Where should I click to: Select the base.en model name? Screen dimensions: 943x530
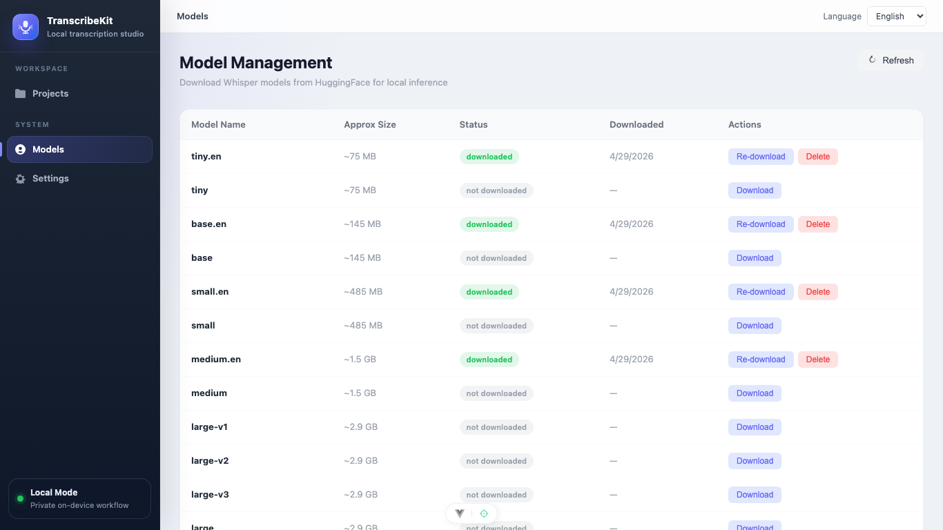click(208, 224)
